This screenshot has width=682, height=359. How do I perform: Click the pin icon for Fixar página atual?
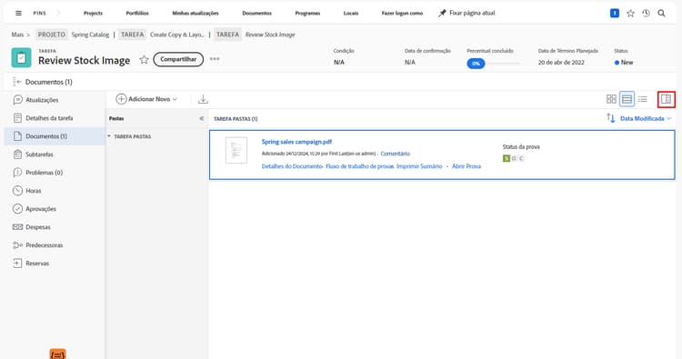click(442, 13)
